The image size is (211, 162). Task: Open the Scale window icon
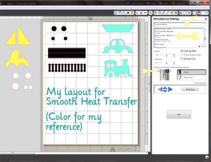point(164,13)
